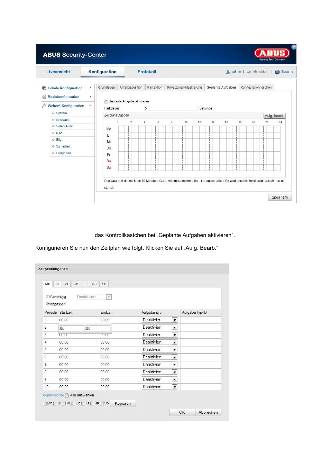Click the Basiskonfiguration globe icon
The width and height of the screenshot is (330, 467).
pos(44,97)
